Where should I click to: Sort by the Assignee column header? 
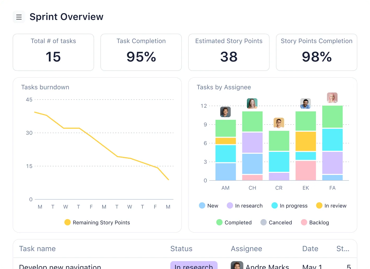246,249
